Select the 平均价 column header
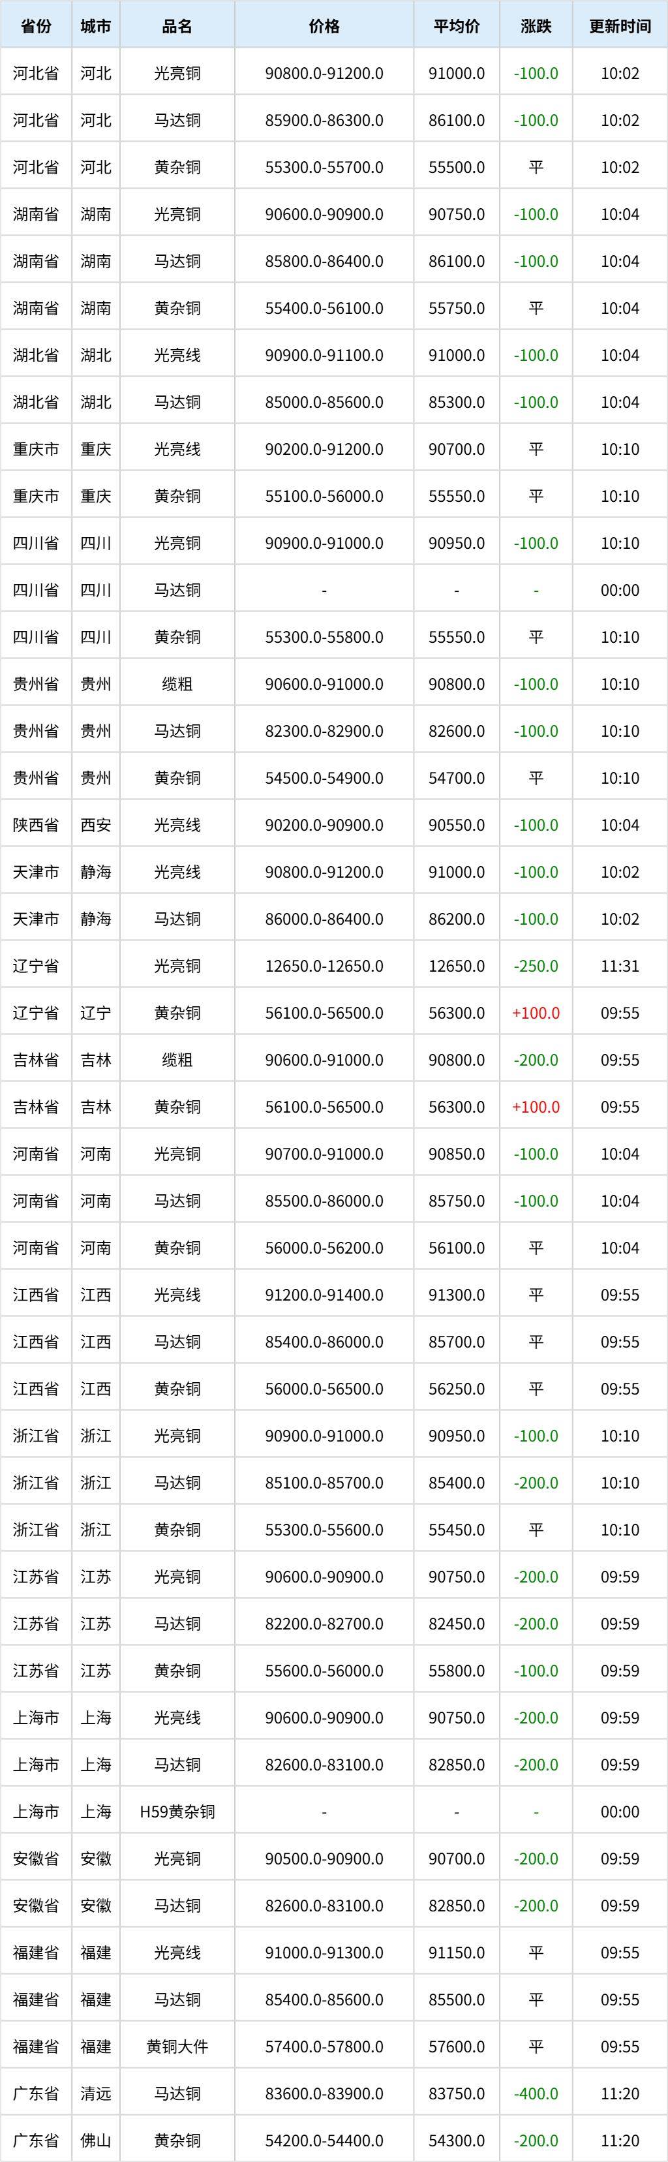This screenshot has height=2162, width=668. click(x=457, y=26)
